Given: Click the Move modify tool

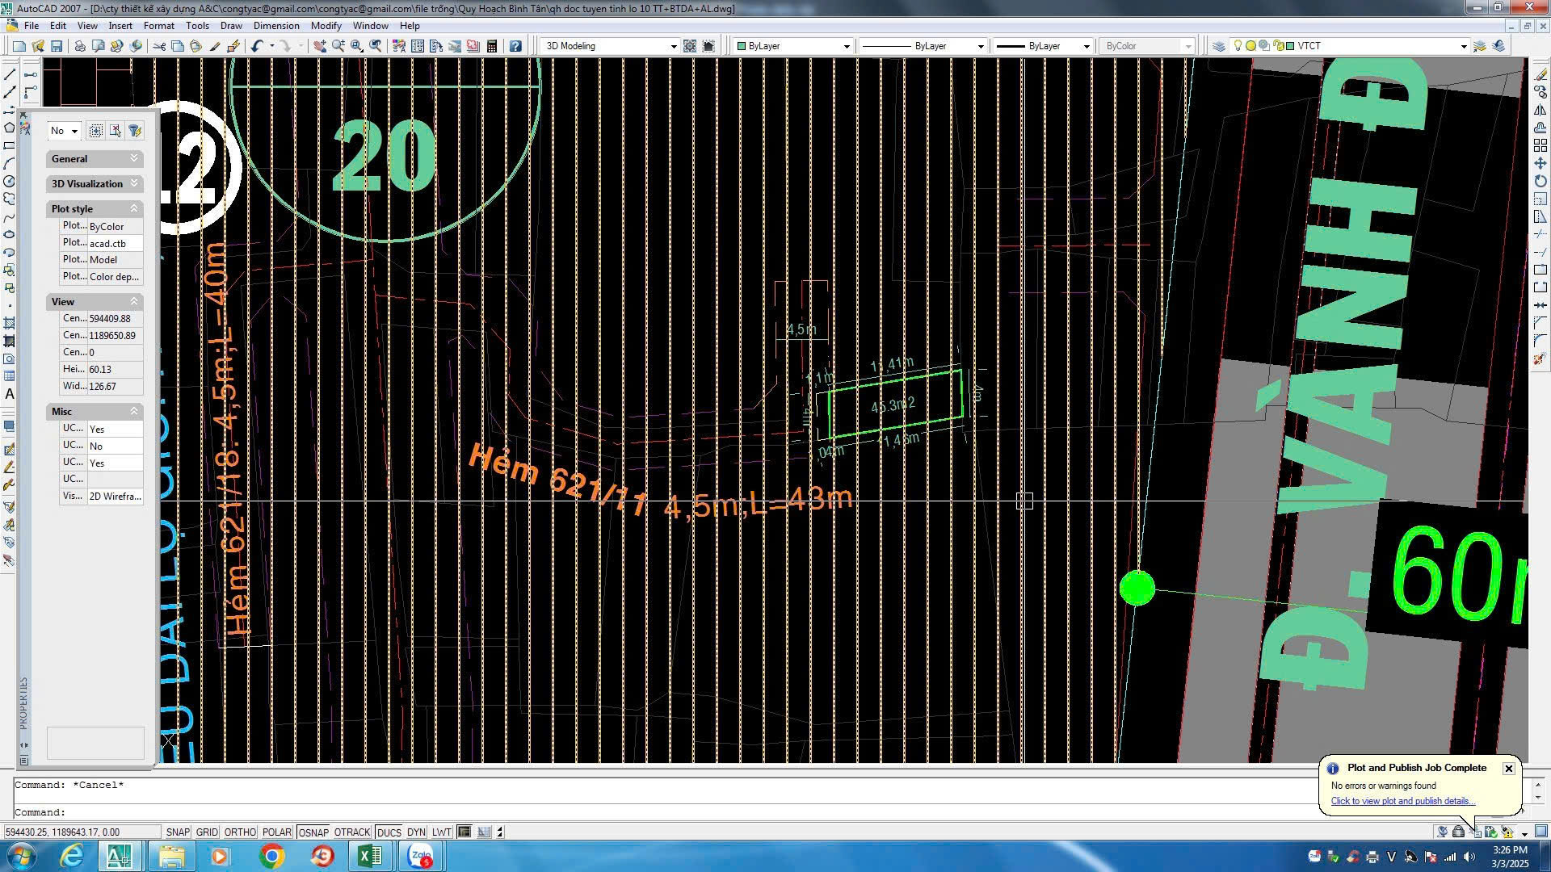Looking at the screenshot, I should tap(1540, 163).
